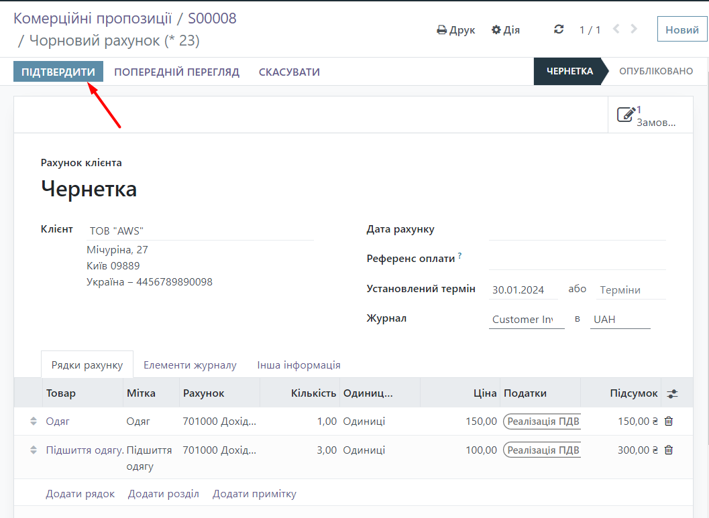
Task: Open the Друк print menu
Action: coord(456,30)
